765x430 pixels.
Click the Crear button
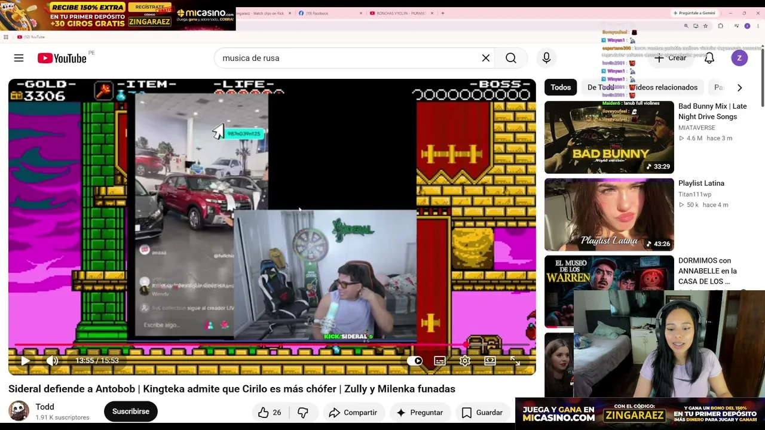(670, 58)
